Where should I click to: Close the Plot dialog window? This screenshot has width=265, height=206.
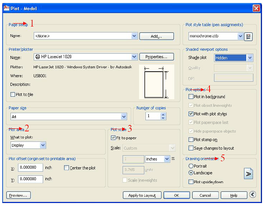click(256, 8)
